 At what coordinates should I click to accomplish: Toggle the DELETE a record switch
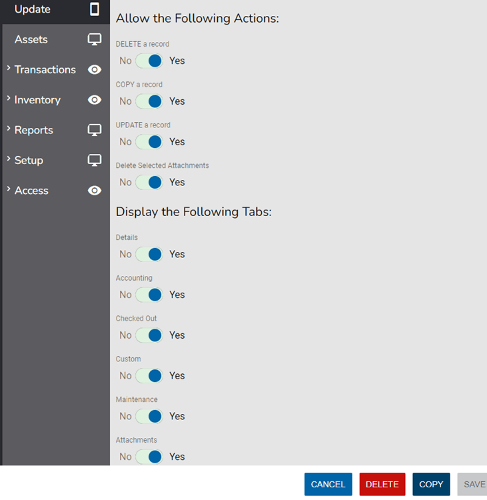pos(149,61)
